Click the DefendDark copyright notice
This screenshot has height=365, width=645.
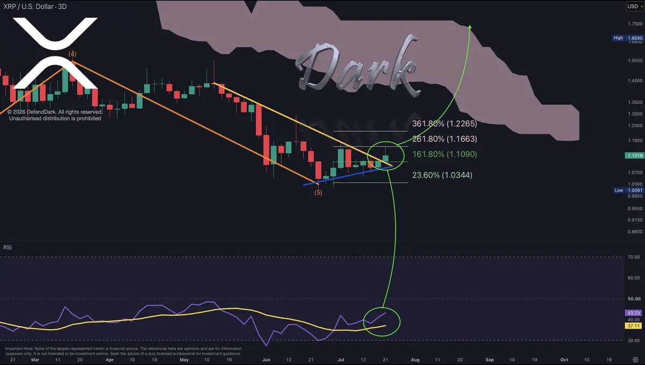pyautogui.click(x=54, y=115)
